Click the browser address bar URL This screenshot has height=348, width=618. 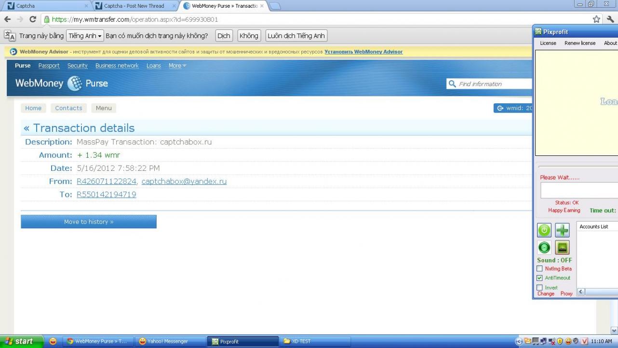135,20
